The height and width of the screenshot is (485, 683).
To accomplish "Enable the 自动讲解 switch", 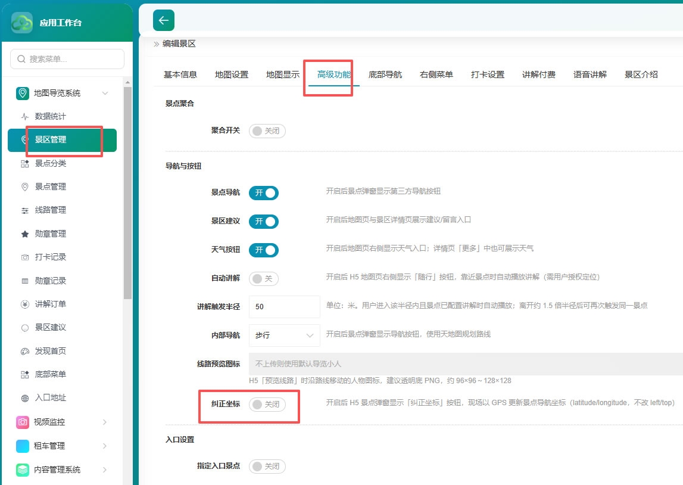I will click(x=264, y=278).
